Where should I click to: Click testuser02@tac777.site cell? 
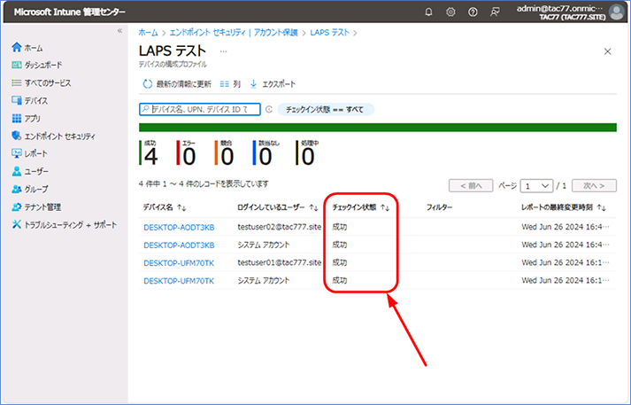click(x=280, y=227)
